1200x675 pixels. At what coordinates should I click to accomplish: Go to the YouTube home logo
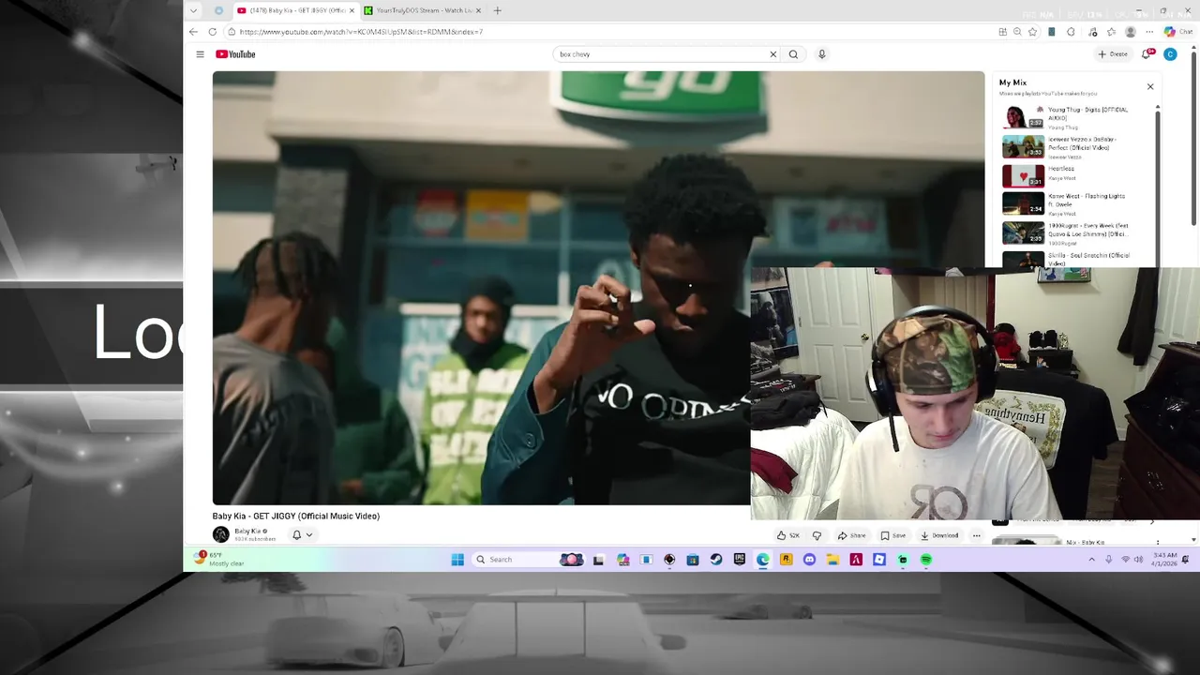point(235,54)
